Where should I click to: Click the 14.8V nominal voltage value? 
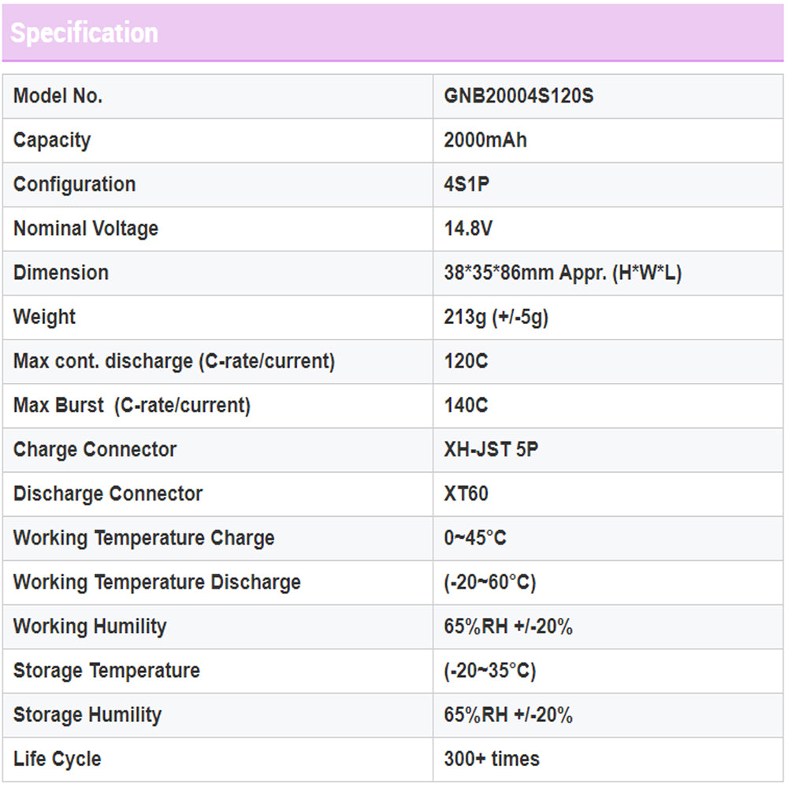pyautogui.click(x=468, y=229)
